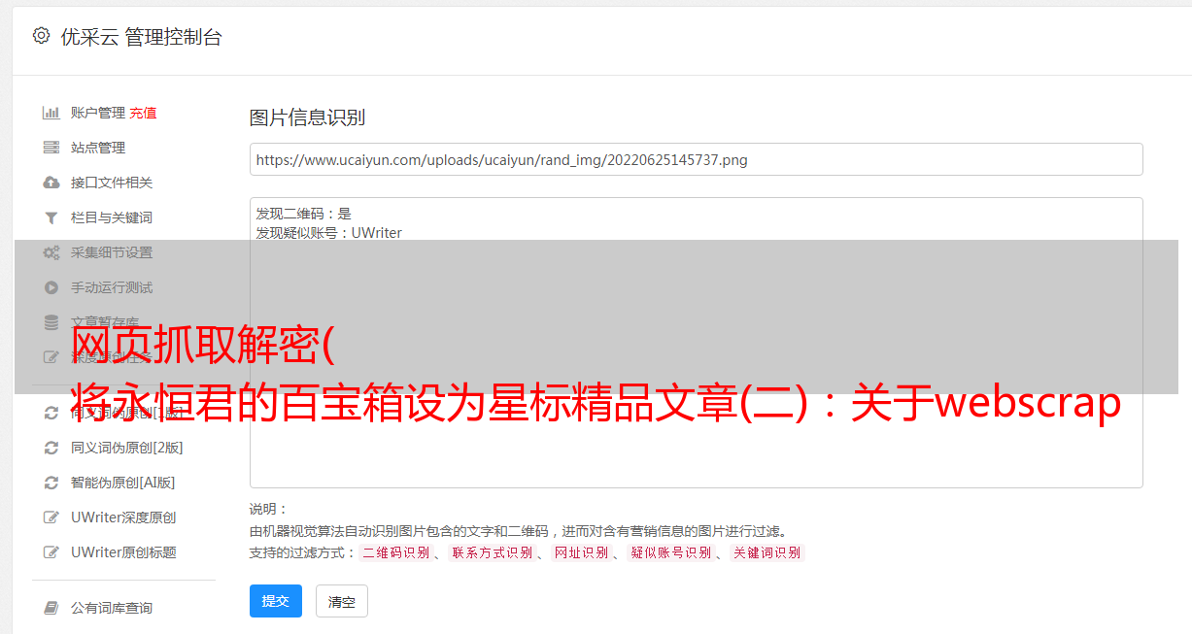Click the edit icon beside UWriter深度原创

point(51,517)
